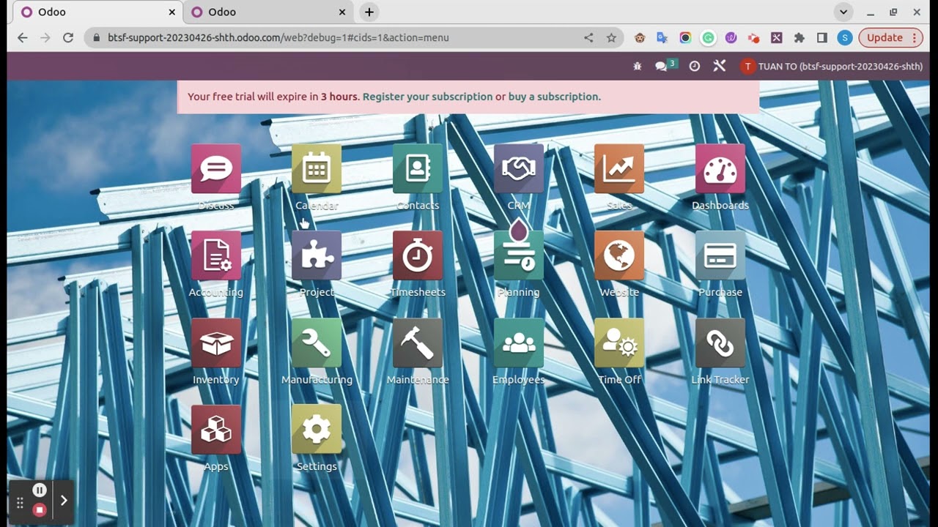Viewport: 938px width, 527px height.
Task: Open the Settings app
Action: coord(317,430)
